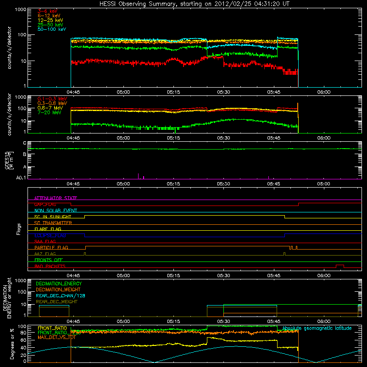The image size is (367, 367).
Task: Click the 05:15 tick label under Flags panel
Action: [x=173, y=276]
